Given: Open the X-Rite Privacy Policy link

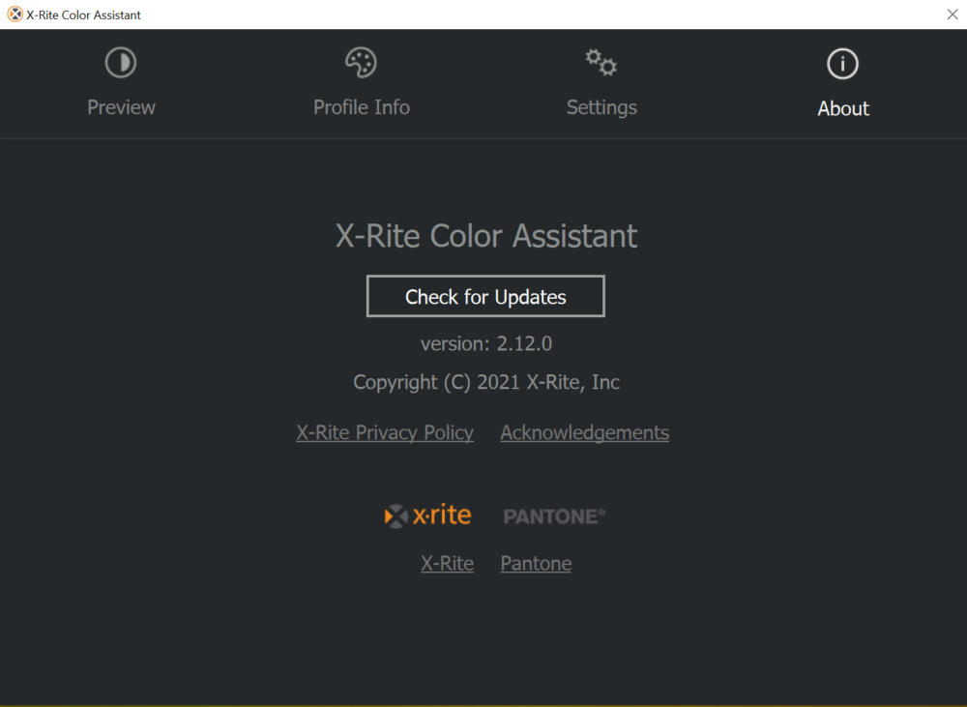Looking at the screenshot, I should tap(385, 432).
